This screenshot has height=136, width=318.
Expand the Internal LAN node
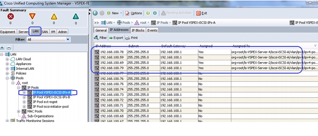(7, 69)
